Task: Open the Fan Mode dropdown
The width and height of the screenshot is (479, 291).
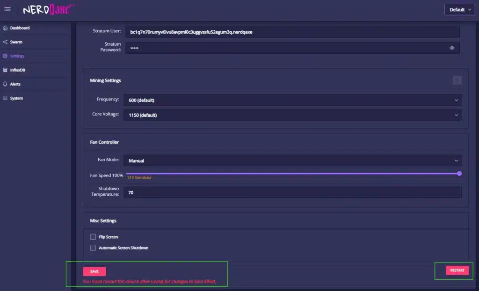Action: coord(292,161)
